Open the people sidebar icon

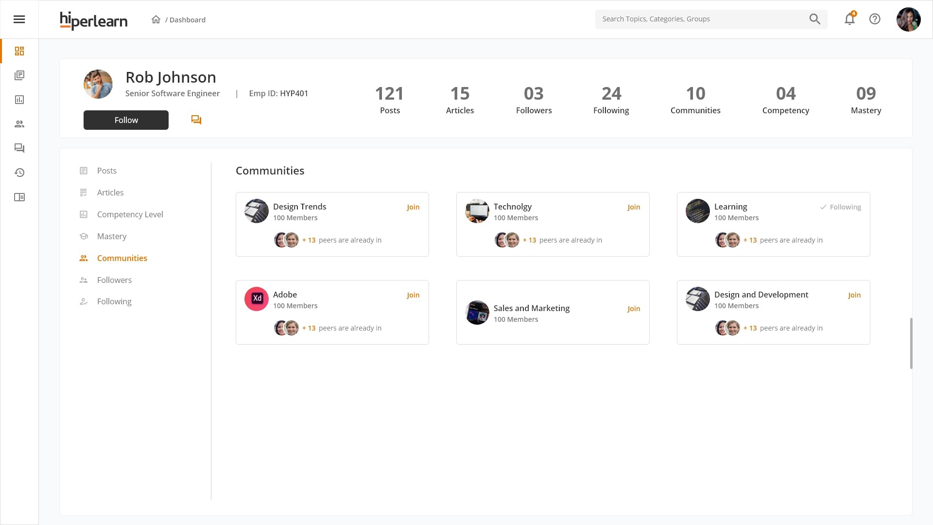tap(19, 124)
